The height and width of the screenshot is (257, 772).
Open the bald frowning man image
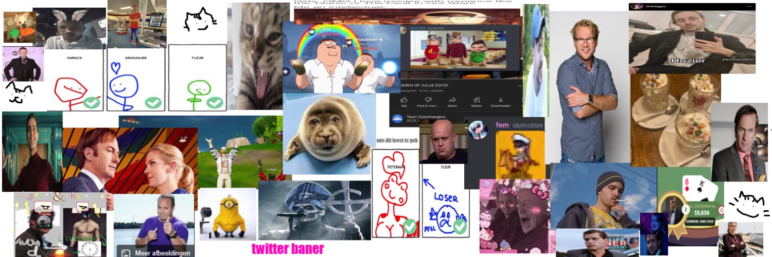(x=443, y=141)
